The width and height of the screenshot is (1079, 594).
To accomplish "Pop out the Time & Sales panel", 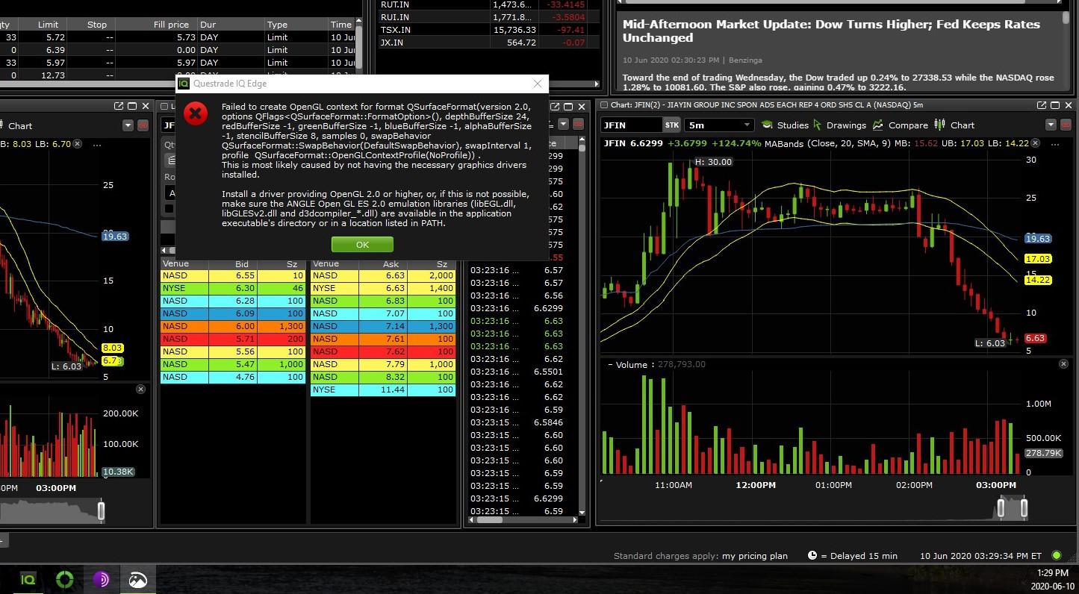I will coord(553,107).
